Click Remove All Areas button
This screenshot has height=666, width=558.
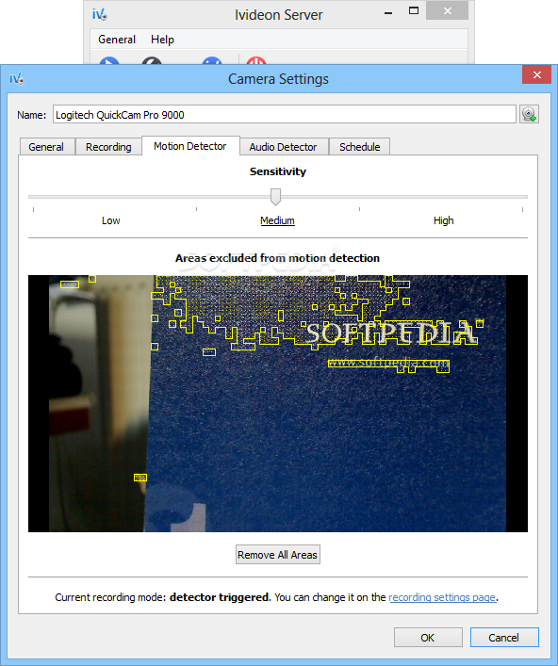278,555
